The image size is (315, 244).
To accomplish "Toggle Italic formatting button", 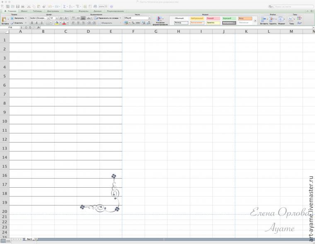I will click(36, 23).
